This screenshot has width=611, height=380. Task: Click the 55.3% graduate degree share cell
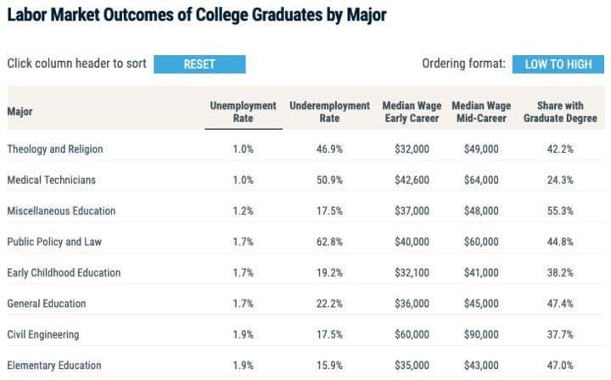(559, 211)
